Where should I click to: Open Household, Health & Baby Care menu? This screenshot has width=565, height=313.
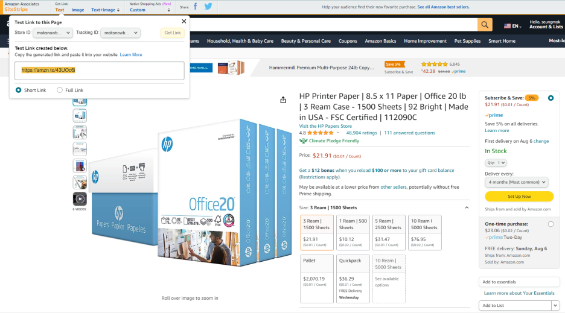240,41
